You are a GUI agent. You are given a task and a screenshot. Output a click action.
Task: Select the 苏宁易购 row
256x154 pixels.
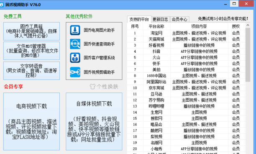coord(186,100)
